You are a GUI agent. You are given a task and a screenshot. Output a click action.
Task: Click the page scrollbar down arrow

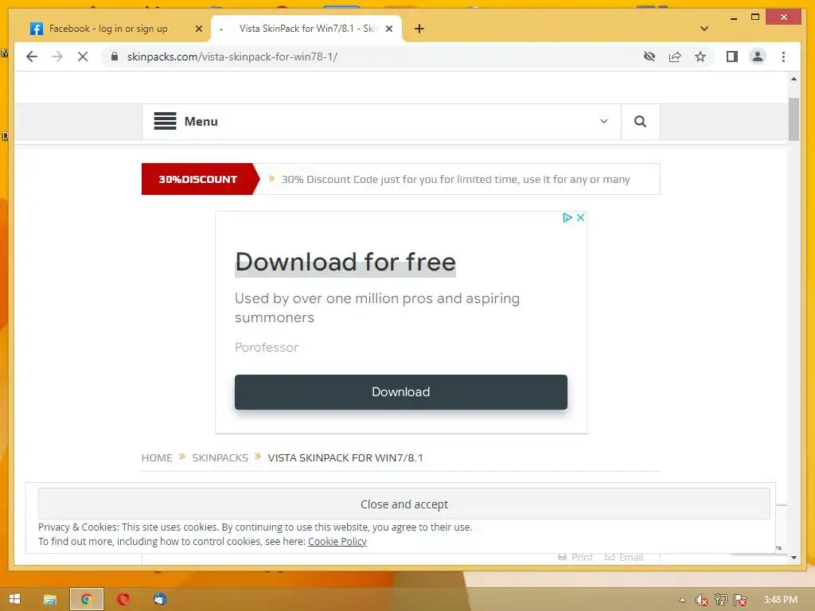point(794,558)
